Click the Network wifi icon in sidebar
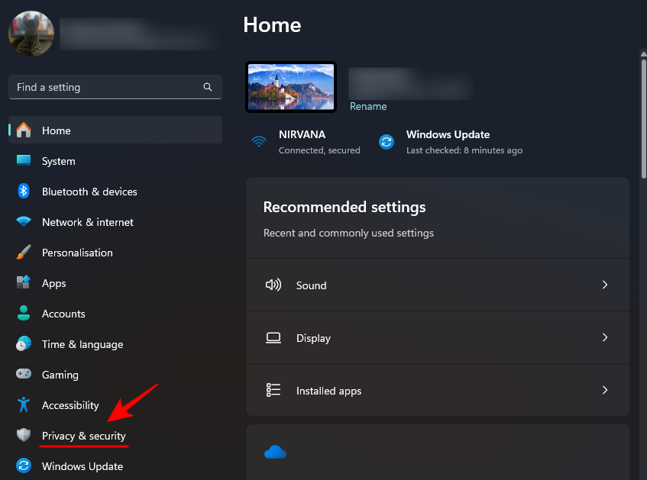This screenshot has width=647, height=480. [x=24, y=221]
